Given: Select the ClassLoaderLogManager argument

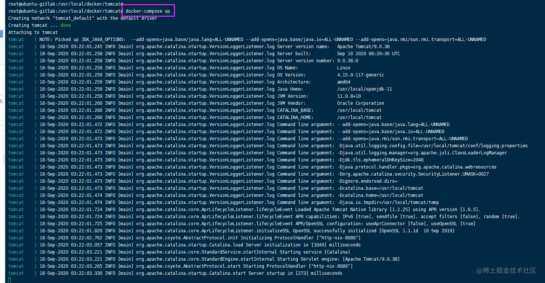Looking at the screenshot, I should (x=422, y=153).
